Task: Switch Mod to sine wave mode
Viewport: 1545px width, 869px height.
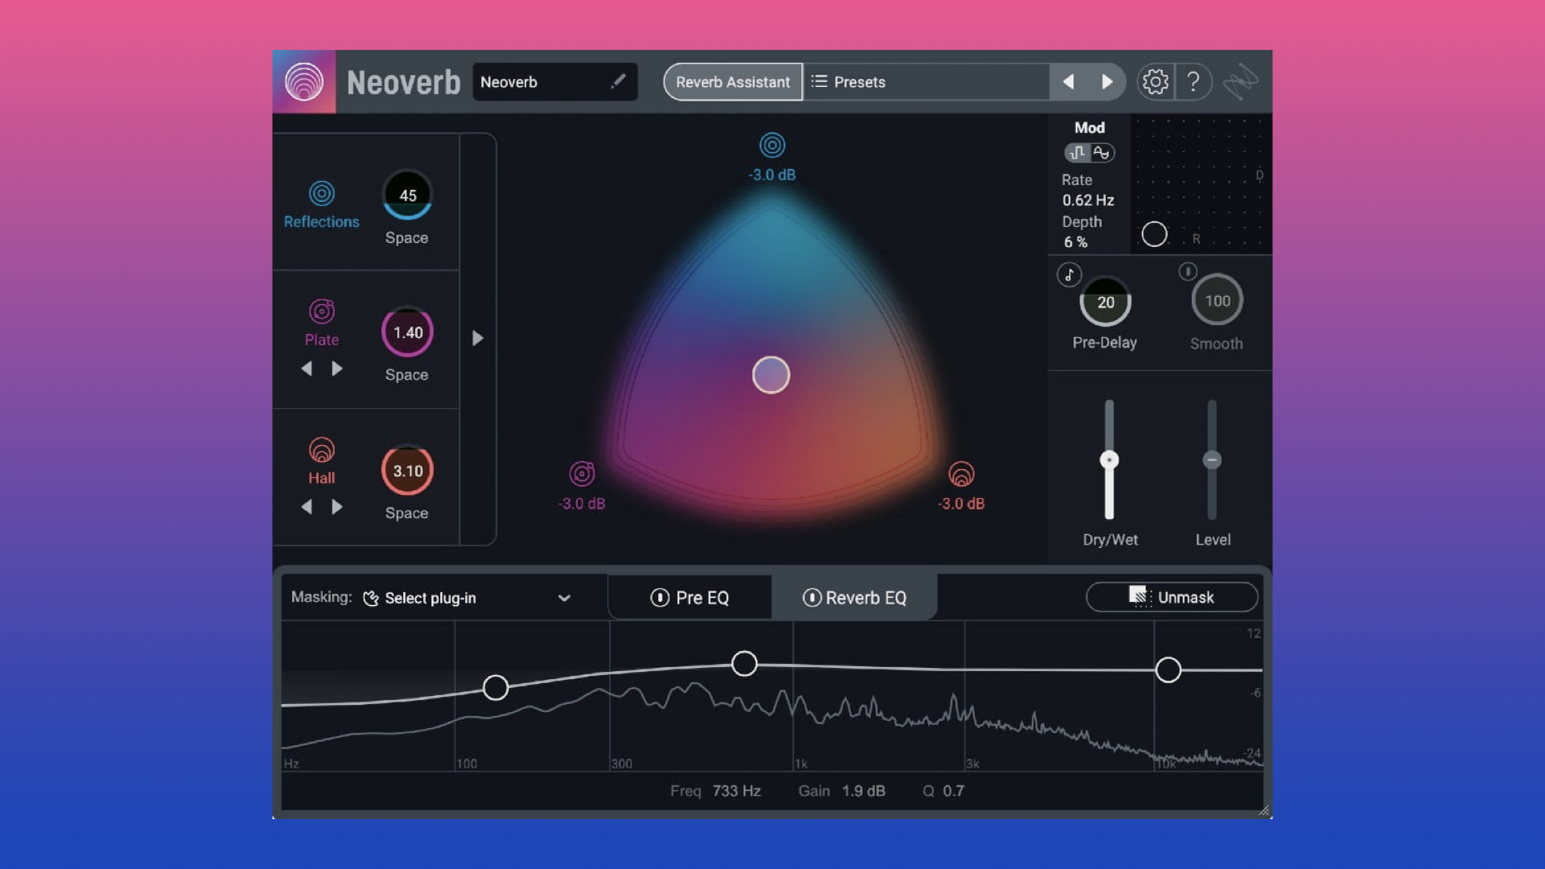Action: click(1101, 152)
